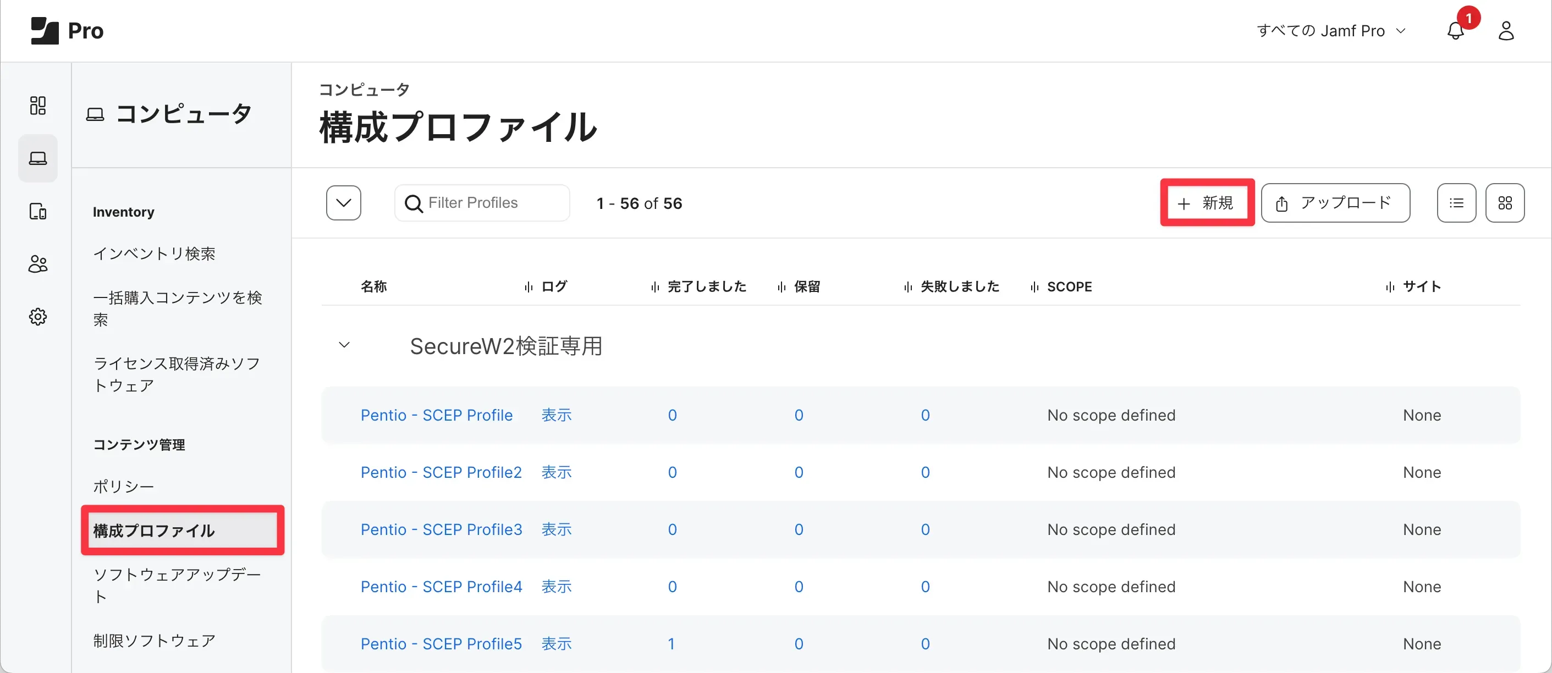Select 構成プロファイル in the sidebar menu
The width and height of the screenshot is (1552, 673).
[154, 531]
